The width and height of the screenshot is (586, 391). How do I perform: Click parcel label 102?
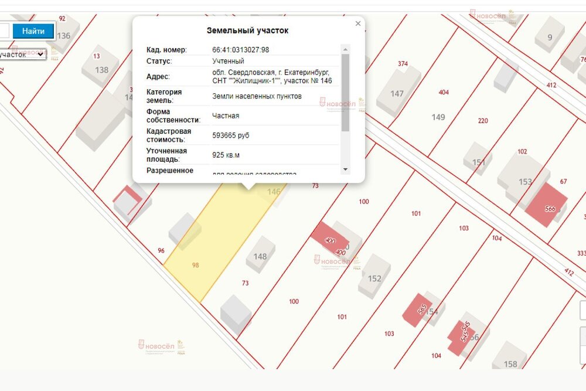click(x=522, y=151)
